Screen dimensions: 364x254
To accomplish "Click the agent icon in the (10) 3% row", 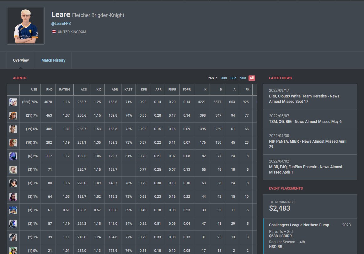I will (x=13, y=143).
